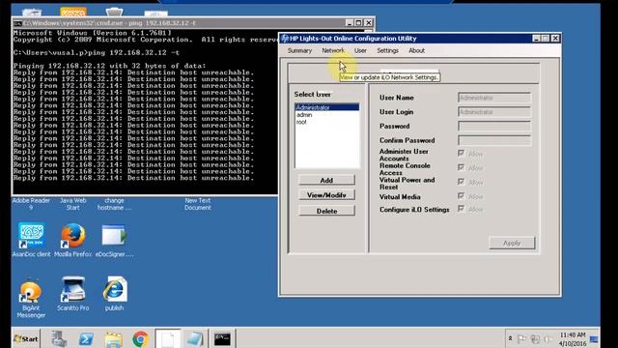Open the taskbar clock showing 11:48 AM
The image size is (618, 348).
coord(573,339)
